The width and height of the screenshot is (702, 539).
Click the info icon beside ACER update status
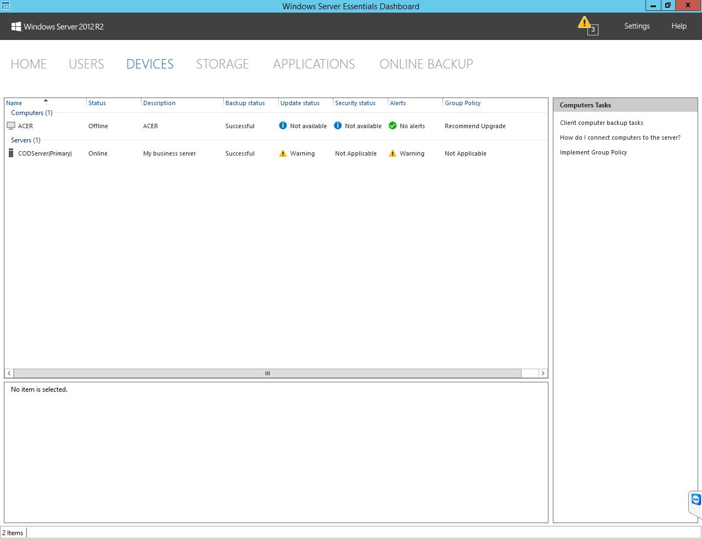(283, 125)
